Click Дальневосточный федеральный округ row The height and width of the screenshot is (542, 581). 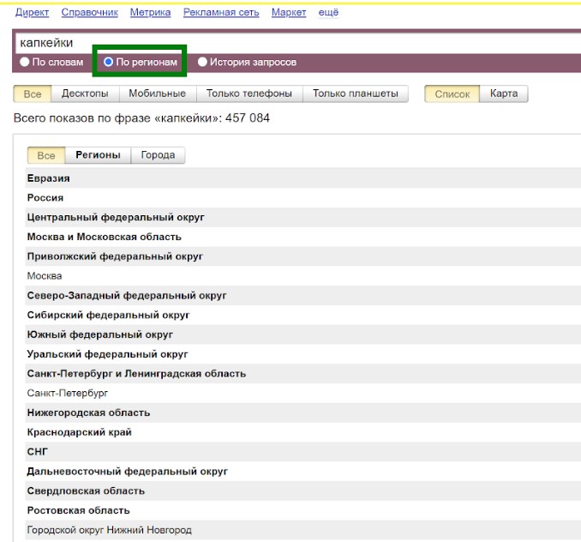point(303,472)
